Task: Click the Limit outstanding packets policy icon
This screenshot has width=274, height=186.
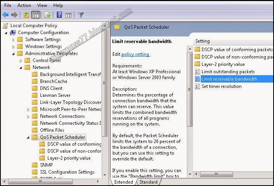Action: (197, 72)
